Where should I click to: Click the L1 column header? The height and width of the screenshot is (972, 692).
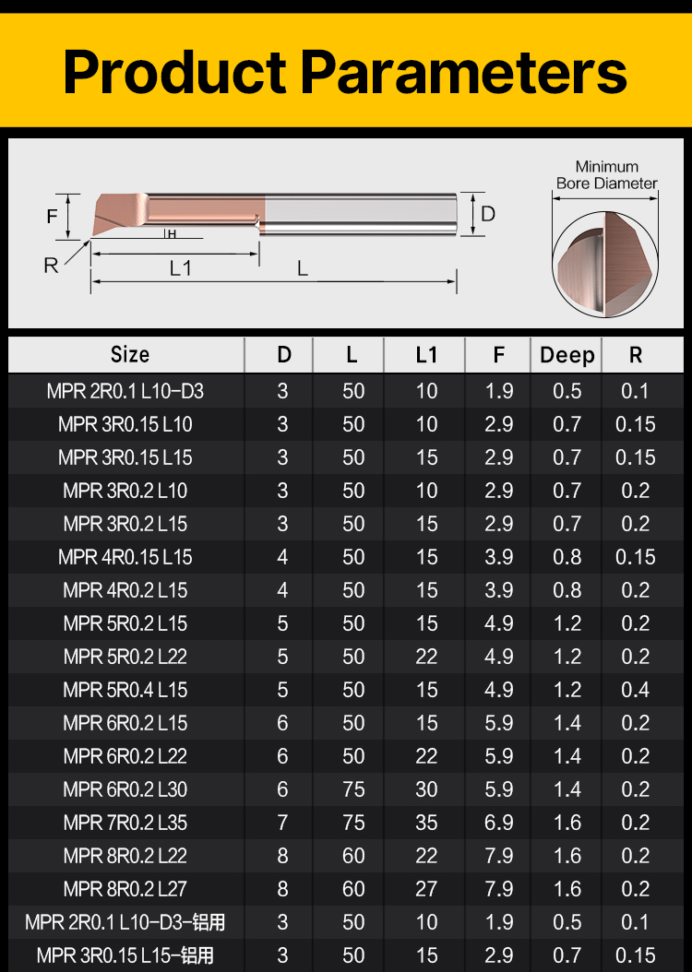pos(426,355)
